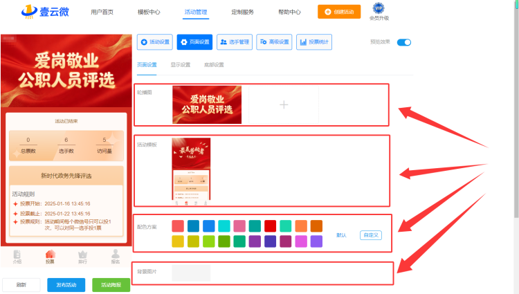This screenshot has height=294, width=519.
Task: Click the orange 创建活动 button
Action: (x=339, y=12)
